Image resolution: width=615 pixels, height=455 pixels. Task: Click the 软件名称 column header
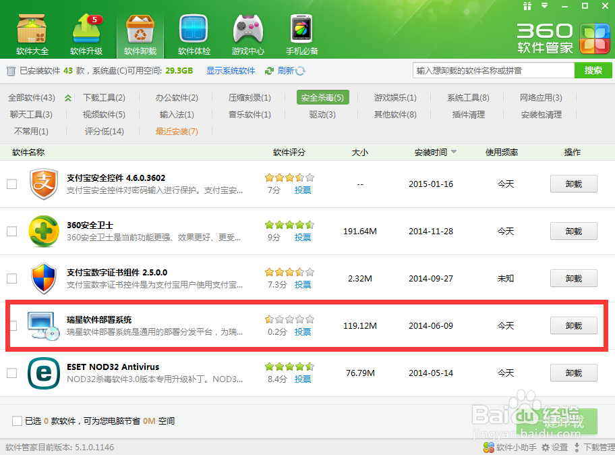(x=28, y=153)
